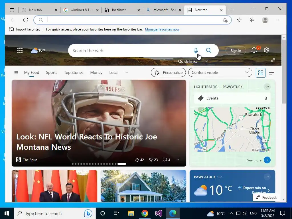Open Events row in traffic card
This screenshot has height=219, width=292.
pyautogui.click(x=232, y=98)
